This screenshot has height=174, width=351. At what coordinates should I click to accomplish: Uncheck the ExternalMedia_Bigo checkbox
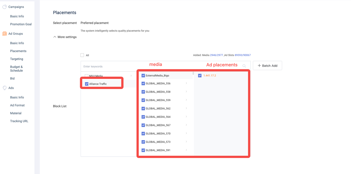pos(143,76)
